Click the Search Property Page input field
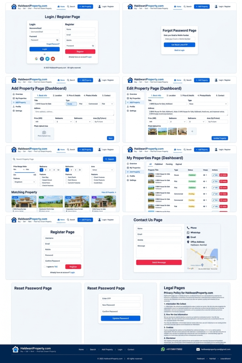Screen dimensions: 242x363 tap(57, 159)
